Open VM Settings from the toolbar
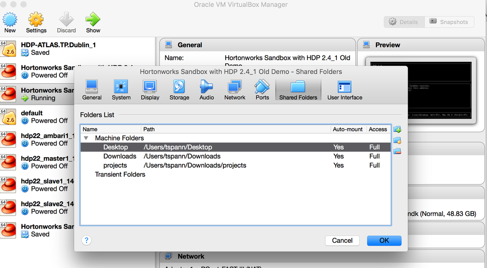This screenshot has width=487, height=268. coord(36,22)
